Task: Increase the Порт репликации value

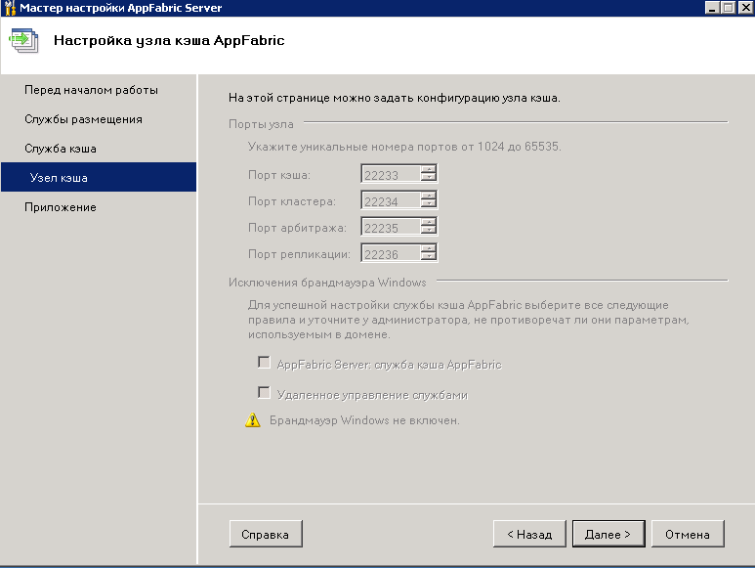Action: (x=429, y=248)
